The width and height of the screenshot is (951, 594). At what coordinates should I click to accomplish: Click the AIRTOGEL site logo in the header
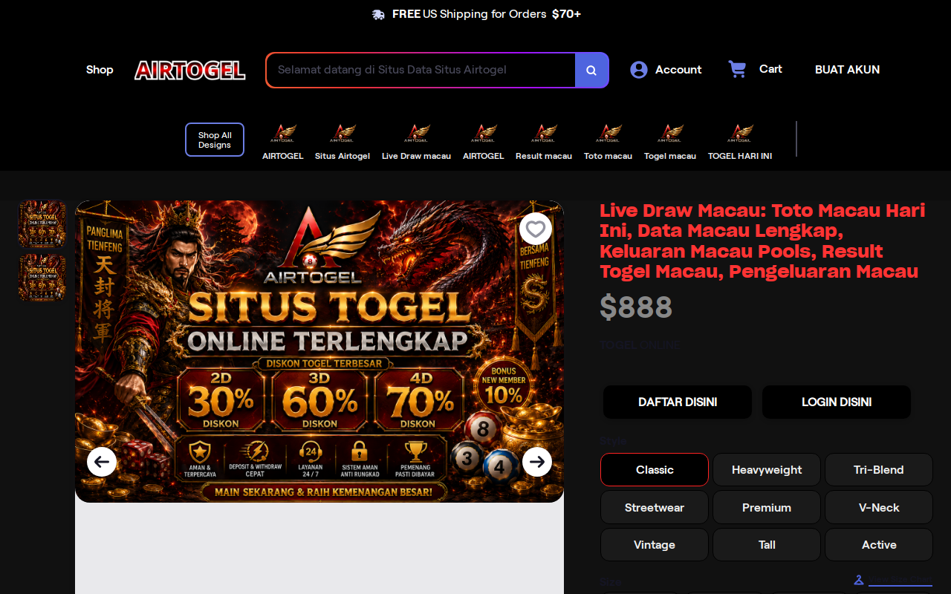(x=190, y=70)
